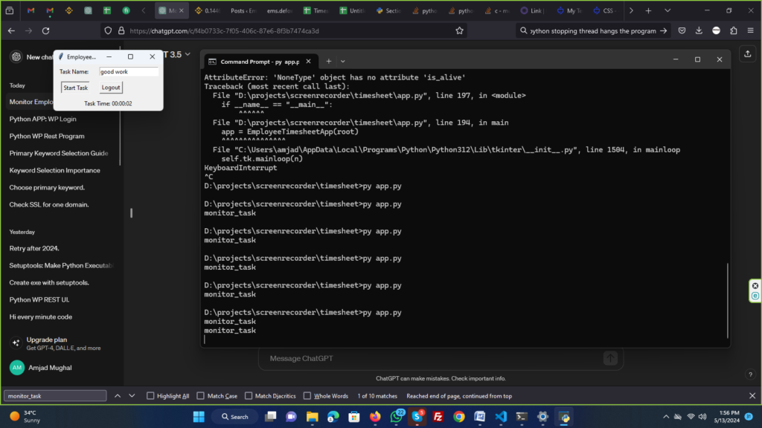Enable the Highlight All checkbox

[x=151, y=396]
